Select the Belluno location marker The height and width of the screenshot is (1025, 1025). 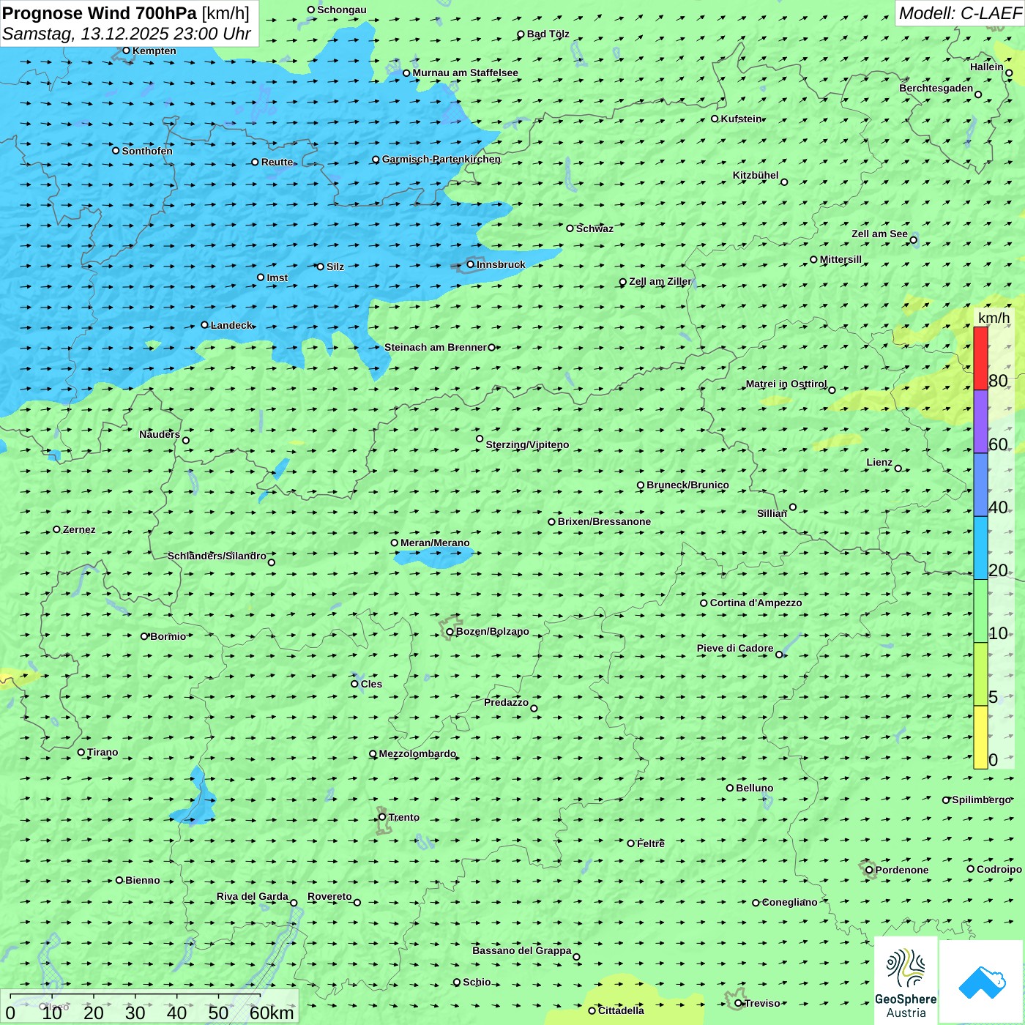pyautogui.click(x=730, y=788)
